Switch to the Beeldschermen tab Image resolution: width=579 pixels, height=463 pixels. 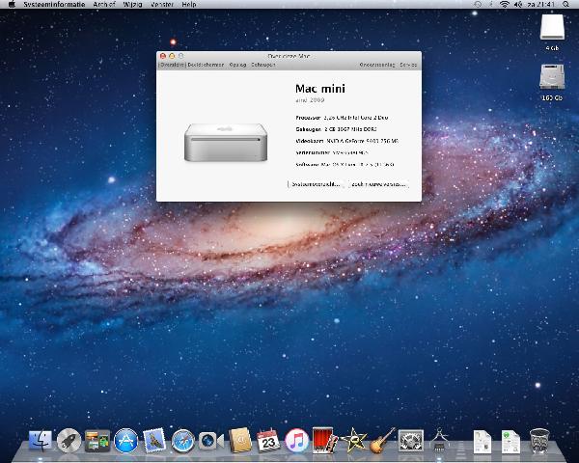(x=206, y=65)
